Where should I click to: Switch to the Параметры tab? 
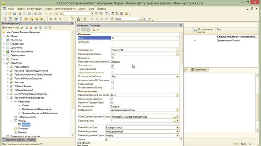199,69
